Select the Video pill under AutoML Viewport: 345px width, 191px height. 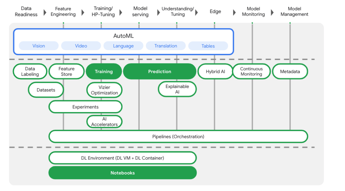point(81,46)
